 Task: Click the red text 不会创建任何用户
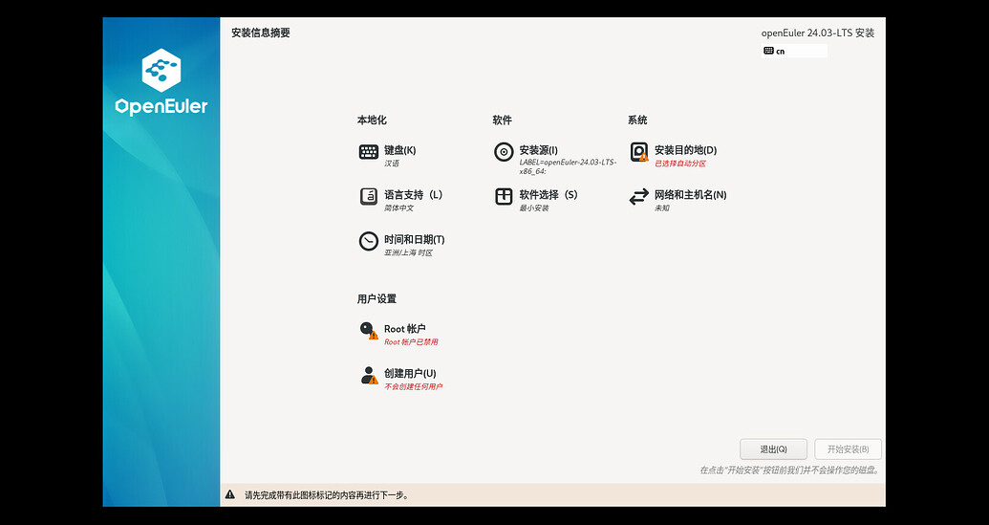[x=413, y=386]
